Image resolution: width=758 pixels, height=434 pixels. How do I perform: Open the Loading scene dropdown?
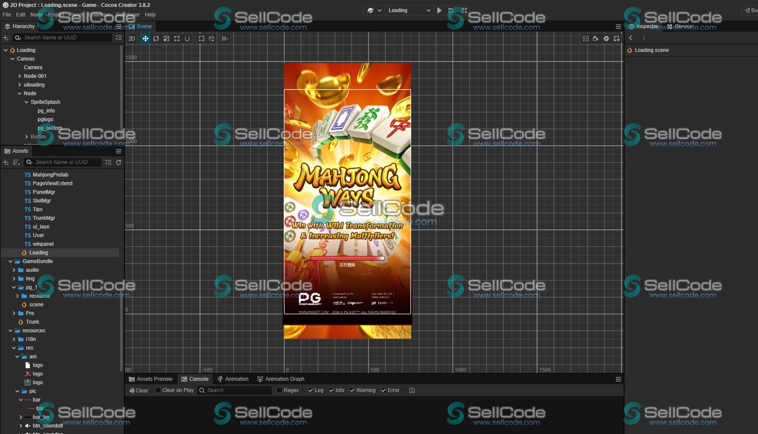click(409, 10)
